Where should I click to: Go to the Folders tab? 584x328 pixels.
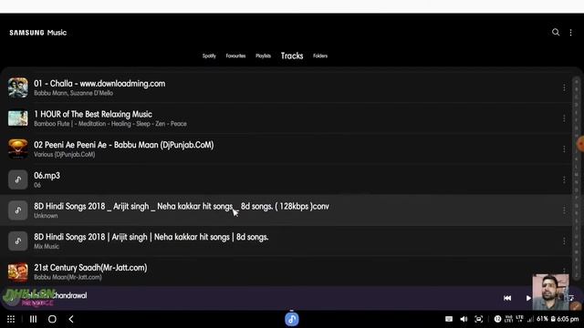[x=320, y=56]
